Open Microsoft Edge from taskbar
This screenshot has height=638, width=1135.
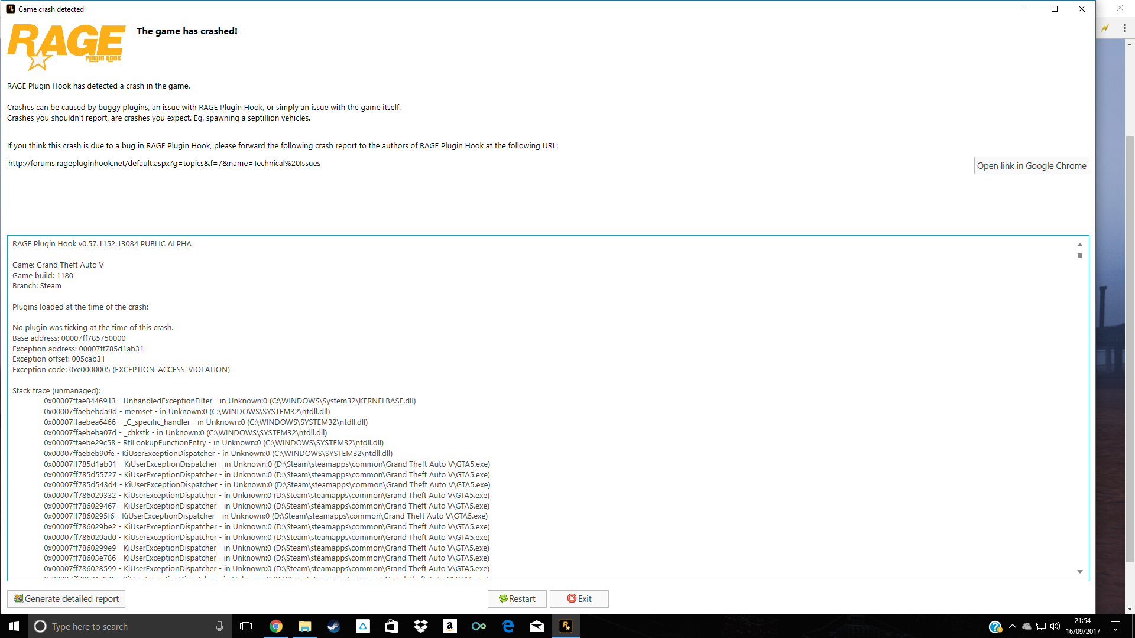tap(508, 626)
